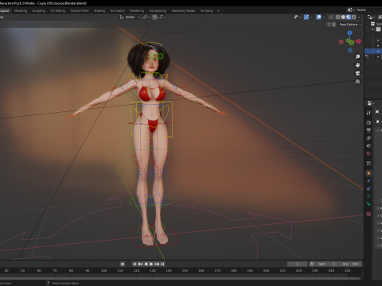This screenshot has height=286, width=382.
Task: Add a new workspace with plus button
Action: 218,11
